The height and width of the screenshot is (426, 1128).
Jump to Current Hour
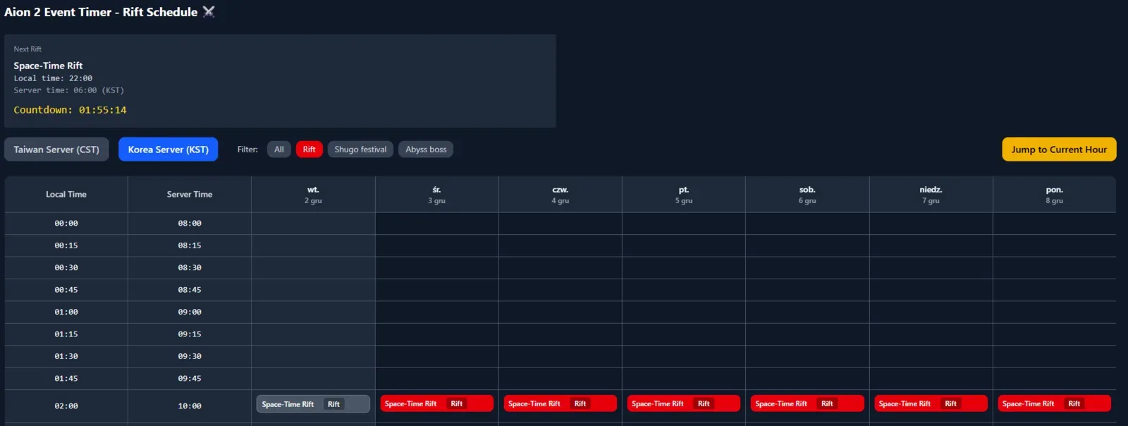coord(1059,150)
